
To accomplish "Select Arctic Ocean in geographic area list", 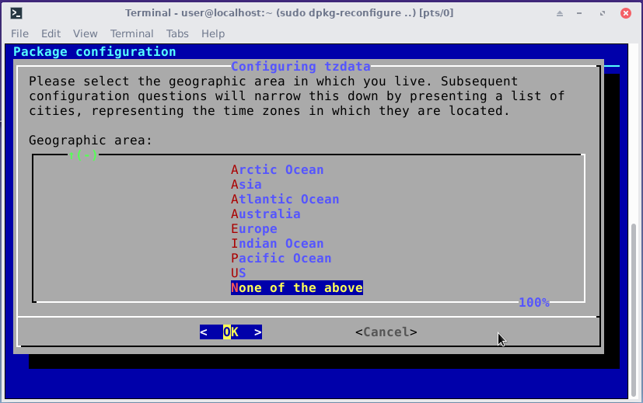I will point(277,170).
